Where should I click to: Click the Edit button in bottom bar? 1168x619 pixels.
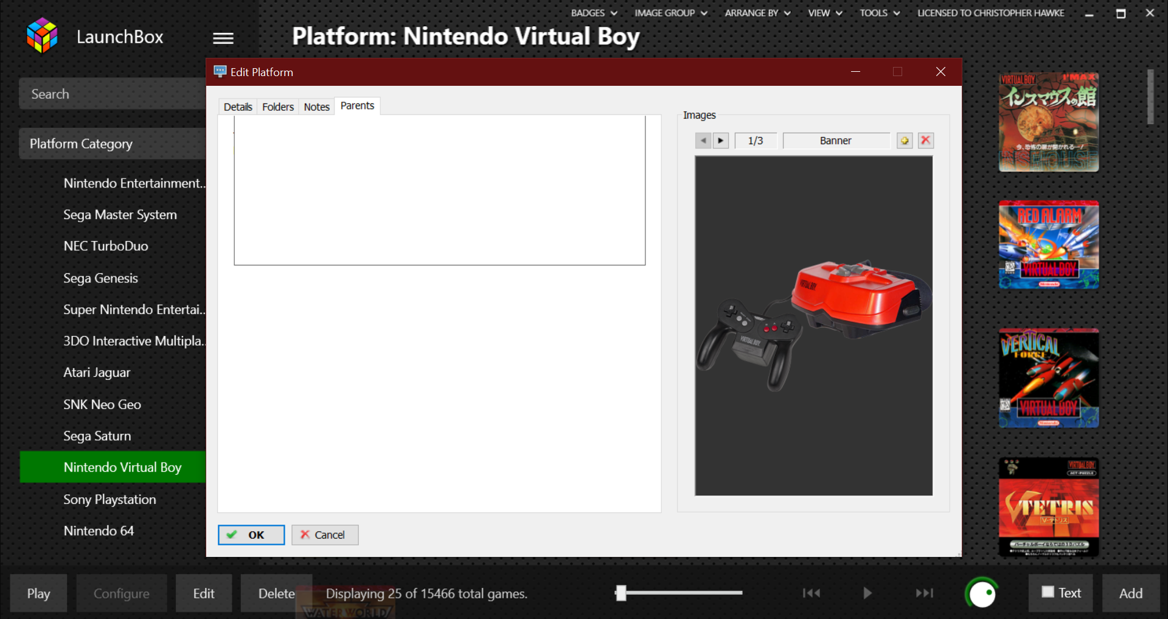[204, 593]
